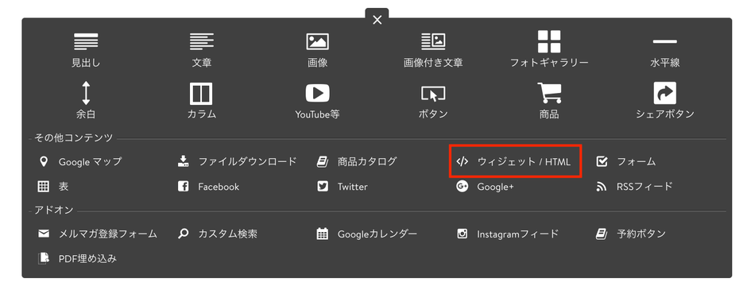The image size is (747, 286).
Task: Choose the 商品カタログ label
Action: (x=367, y=162)
